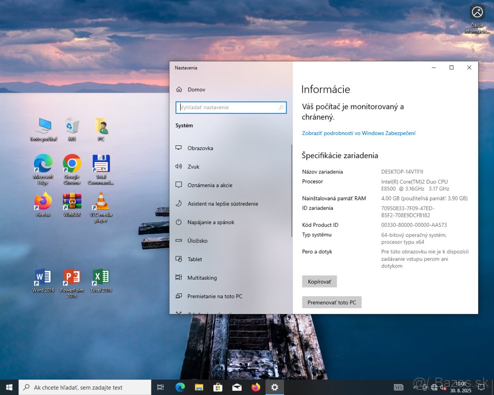Open Windows Zabezpečení details link
The width and height of the screenshot is (494, 395).
pyautogui.click(x=359, y=133)
